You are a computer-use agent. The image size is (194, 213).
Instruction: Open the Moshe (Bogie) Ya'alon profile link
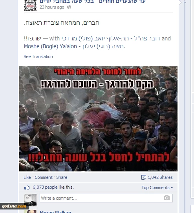74,46
